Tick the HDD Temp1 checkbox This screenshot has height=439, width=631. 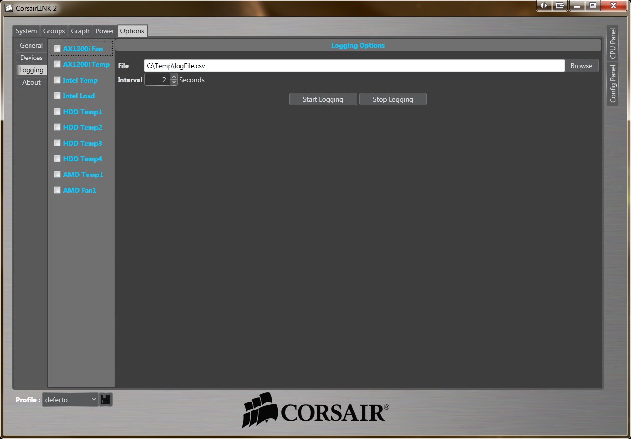[x=58, y=112]
